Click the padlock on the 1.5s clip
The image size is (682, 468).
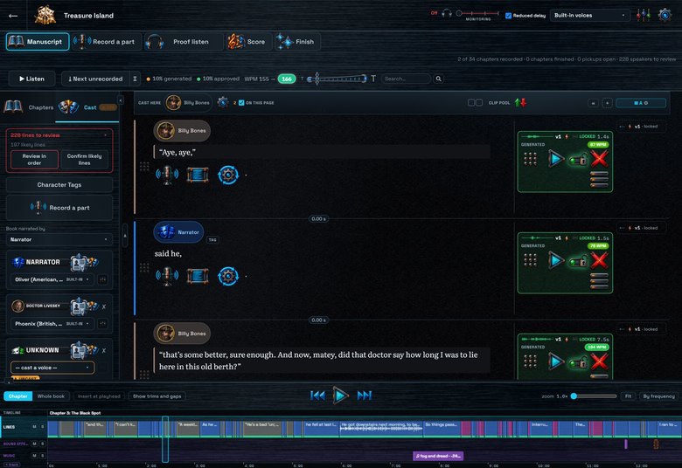click(578, 262)
